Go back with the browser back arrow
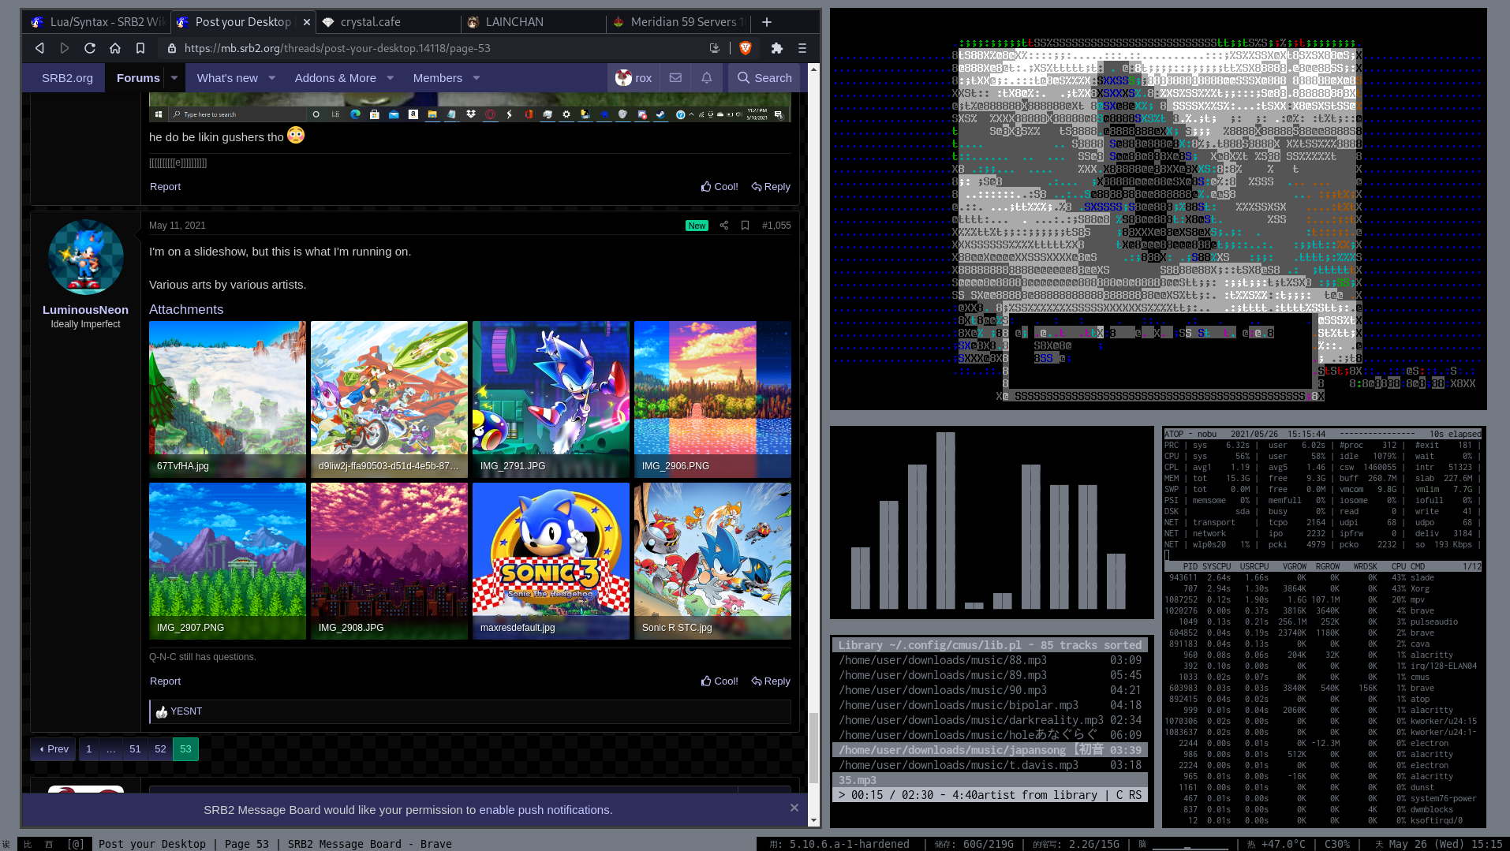1510x851 pixels. coord(39,48)
